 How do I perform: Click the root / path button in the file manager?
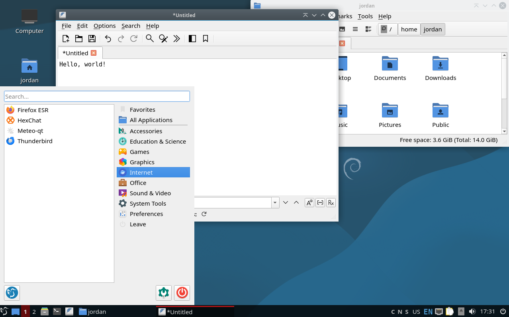point(388,29)
